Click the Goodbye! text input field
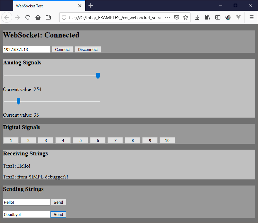 coord(26,214)
